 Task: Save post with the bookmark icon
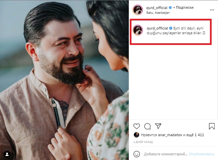(212, 126)
